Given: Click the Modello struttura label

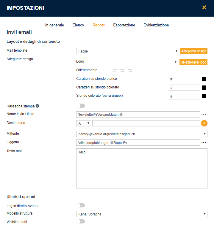Looking at the screenshot, I should coord(20,213).
